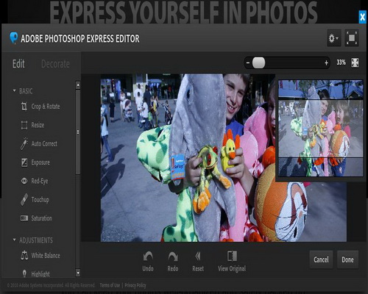
Task: Click the Saturation label
Action: tap(41, 218)
